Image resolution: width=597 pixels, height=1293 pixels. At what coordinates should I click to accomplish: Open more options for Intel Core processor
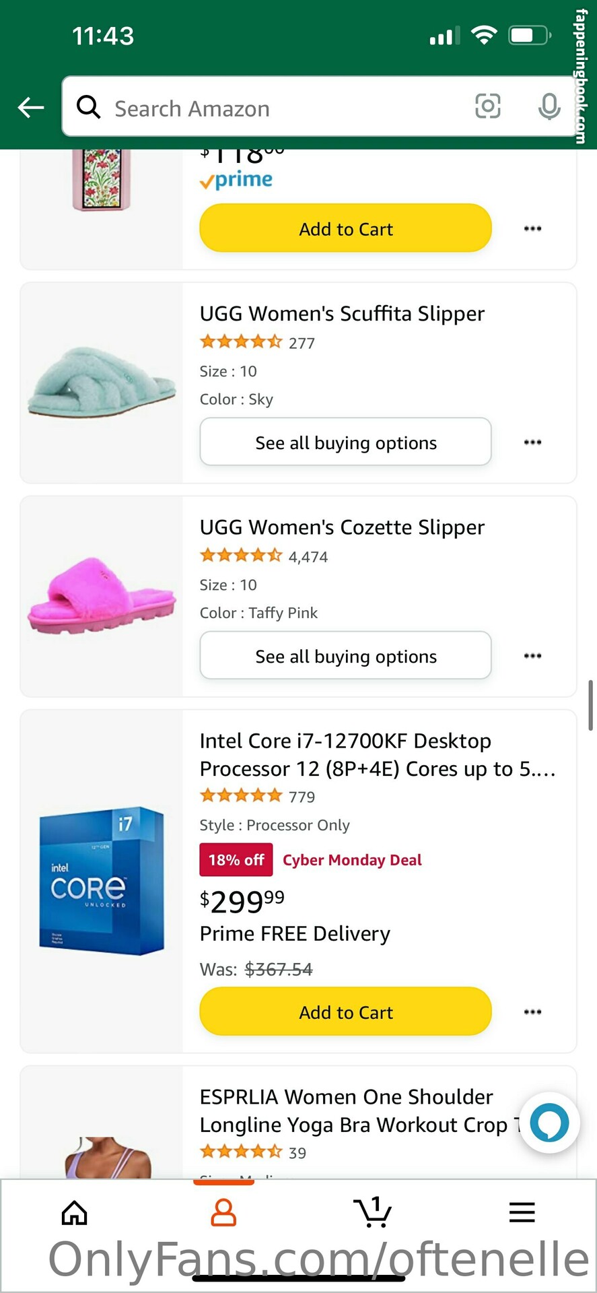pos(532,1012)
